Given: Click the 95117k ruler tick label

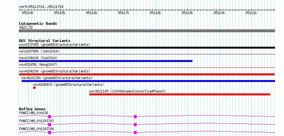Looking at the screenshot, I should (x=123, y=13).
